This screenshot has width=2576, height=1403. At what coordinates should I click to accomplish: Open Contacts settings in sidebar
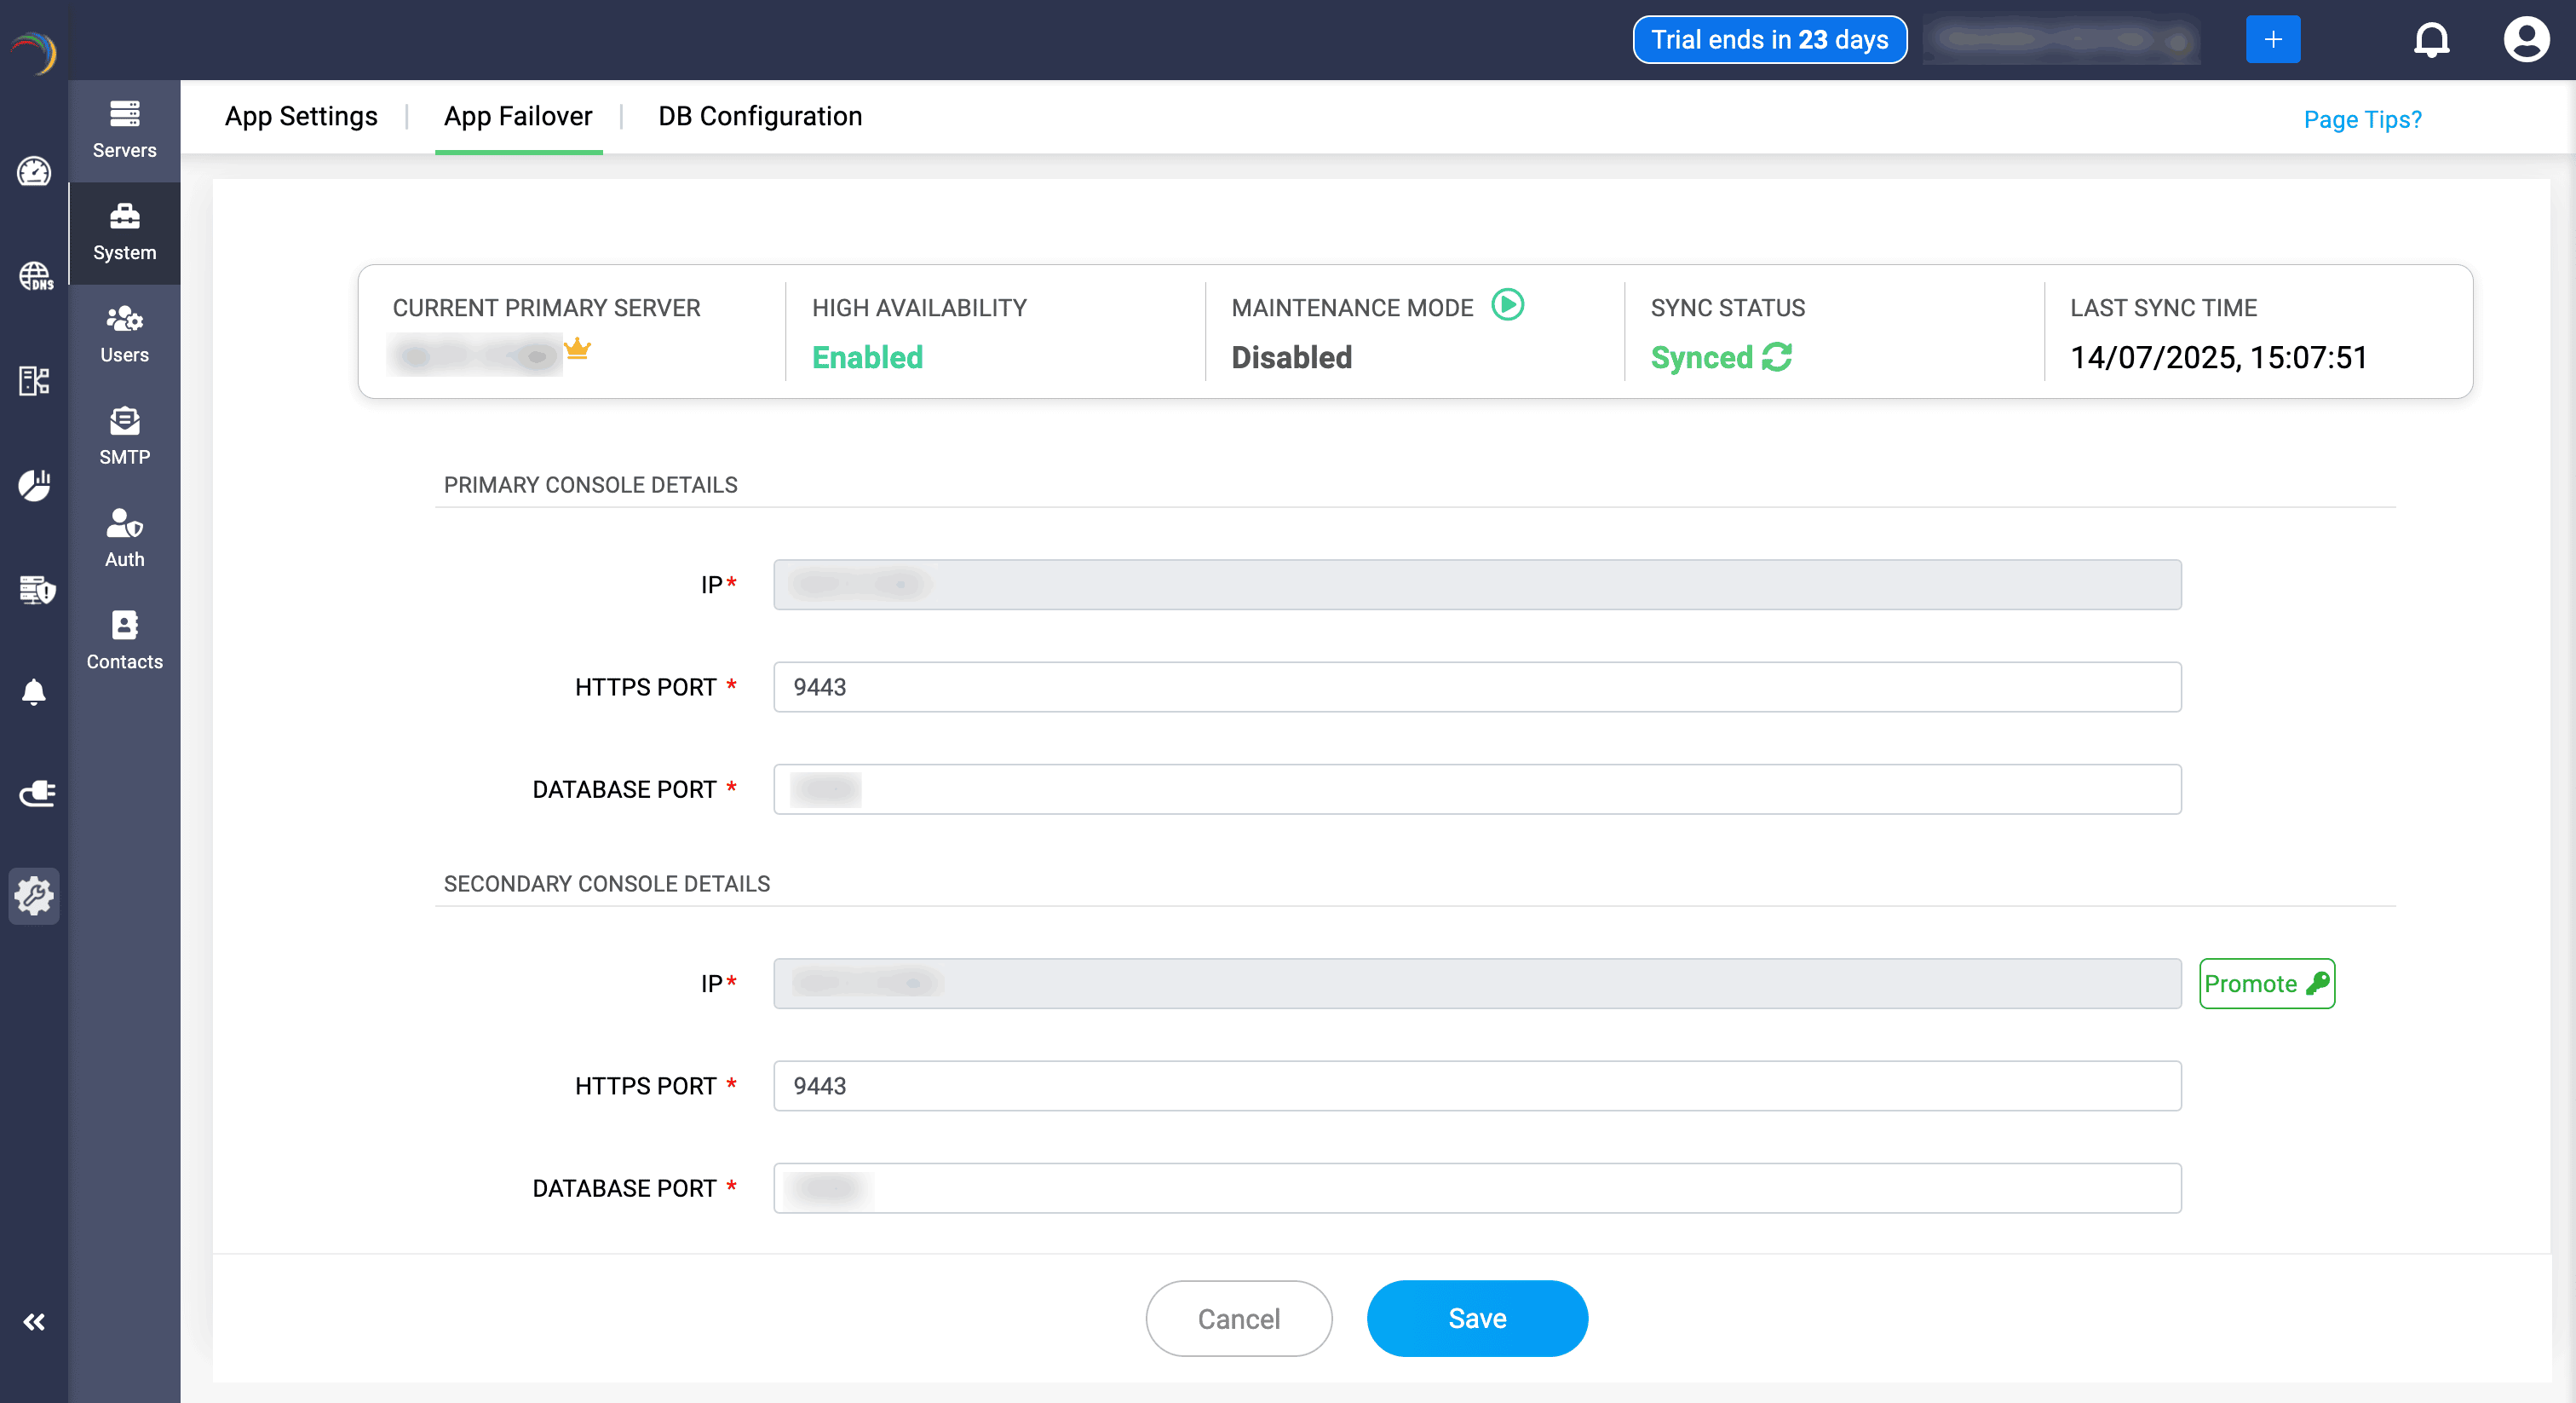pos(124,640)
